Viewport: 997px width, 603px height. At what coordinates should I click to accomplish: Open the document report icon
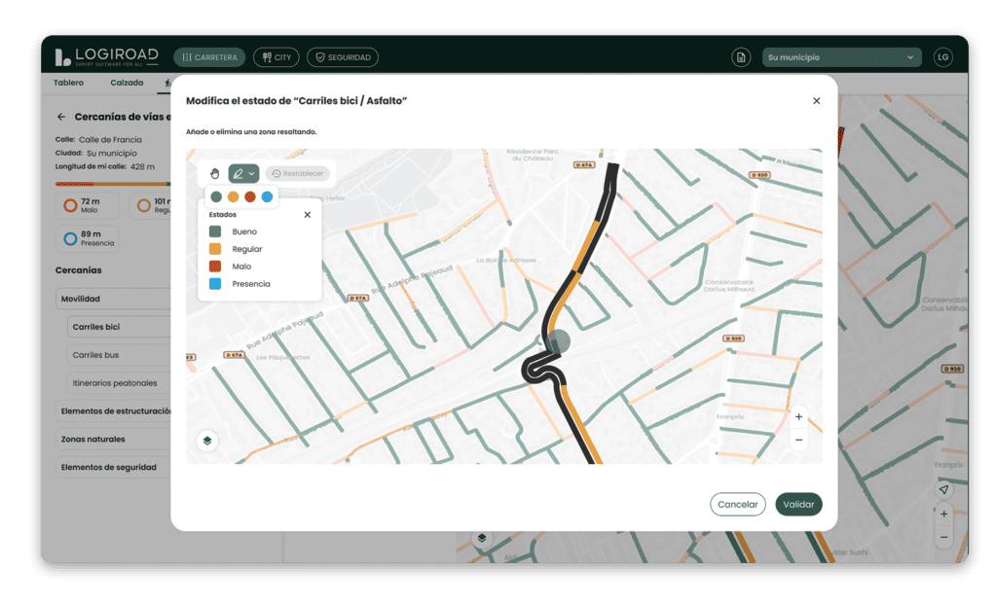coord(741,57)
